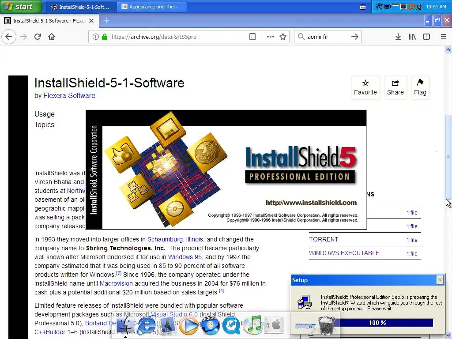Click the vertical scrollbar thumb
This screenshot has height=339, width=452.
pos(448,157)
